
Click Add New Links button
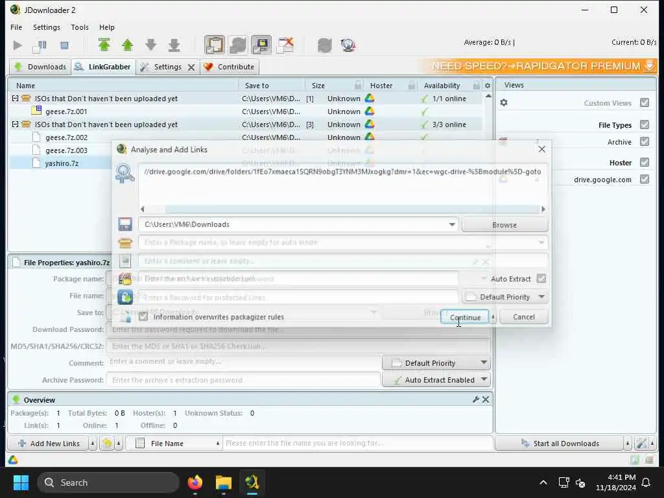click(49, 444)
